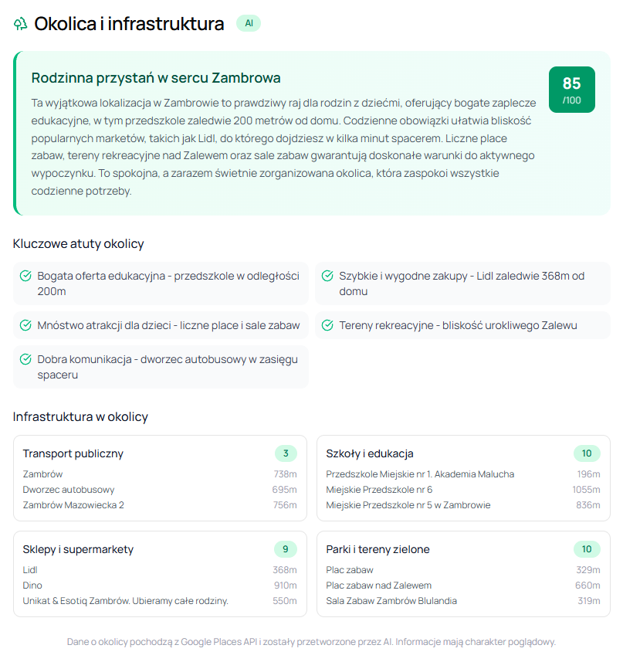Select Przedszkole Miejskie nr 1 Akademia Malucha
The width and height of the screenshot is (623, 662).
[462, 474]
